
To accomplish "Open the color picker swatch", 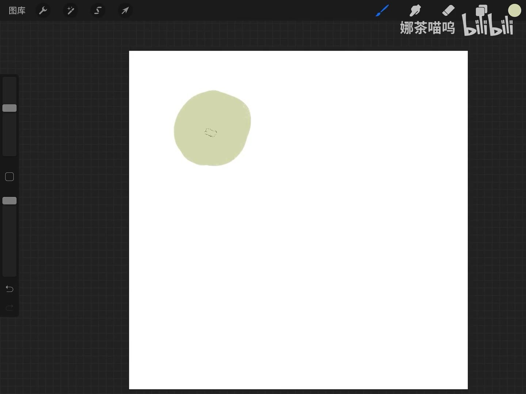I will (514, 10).
